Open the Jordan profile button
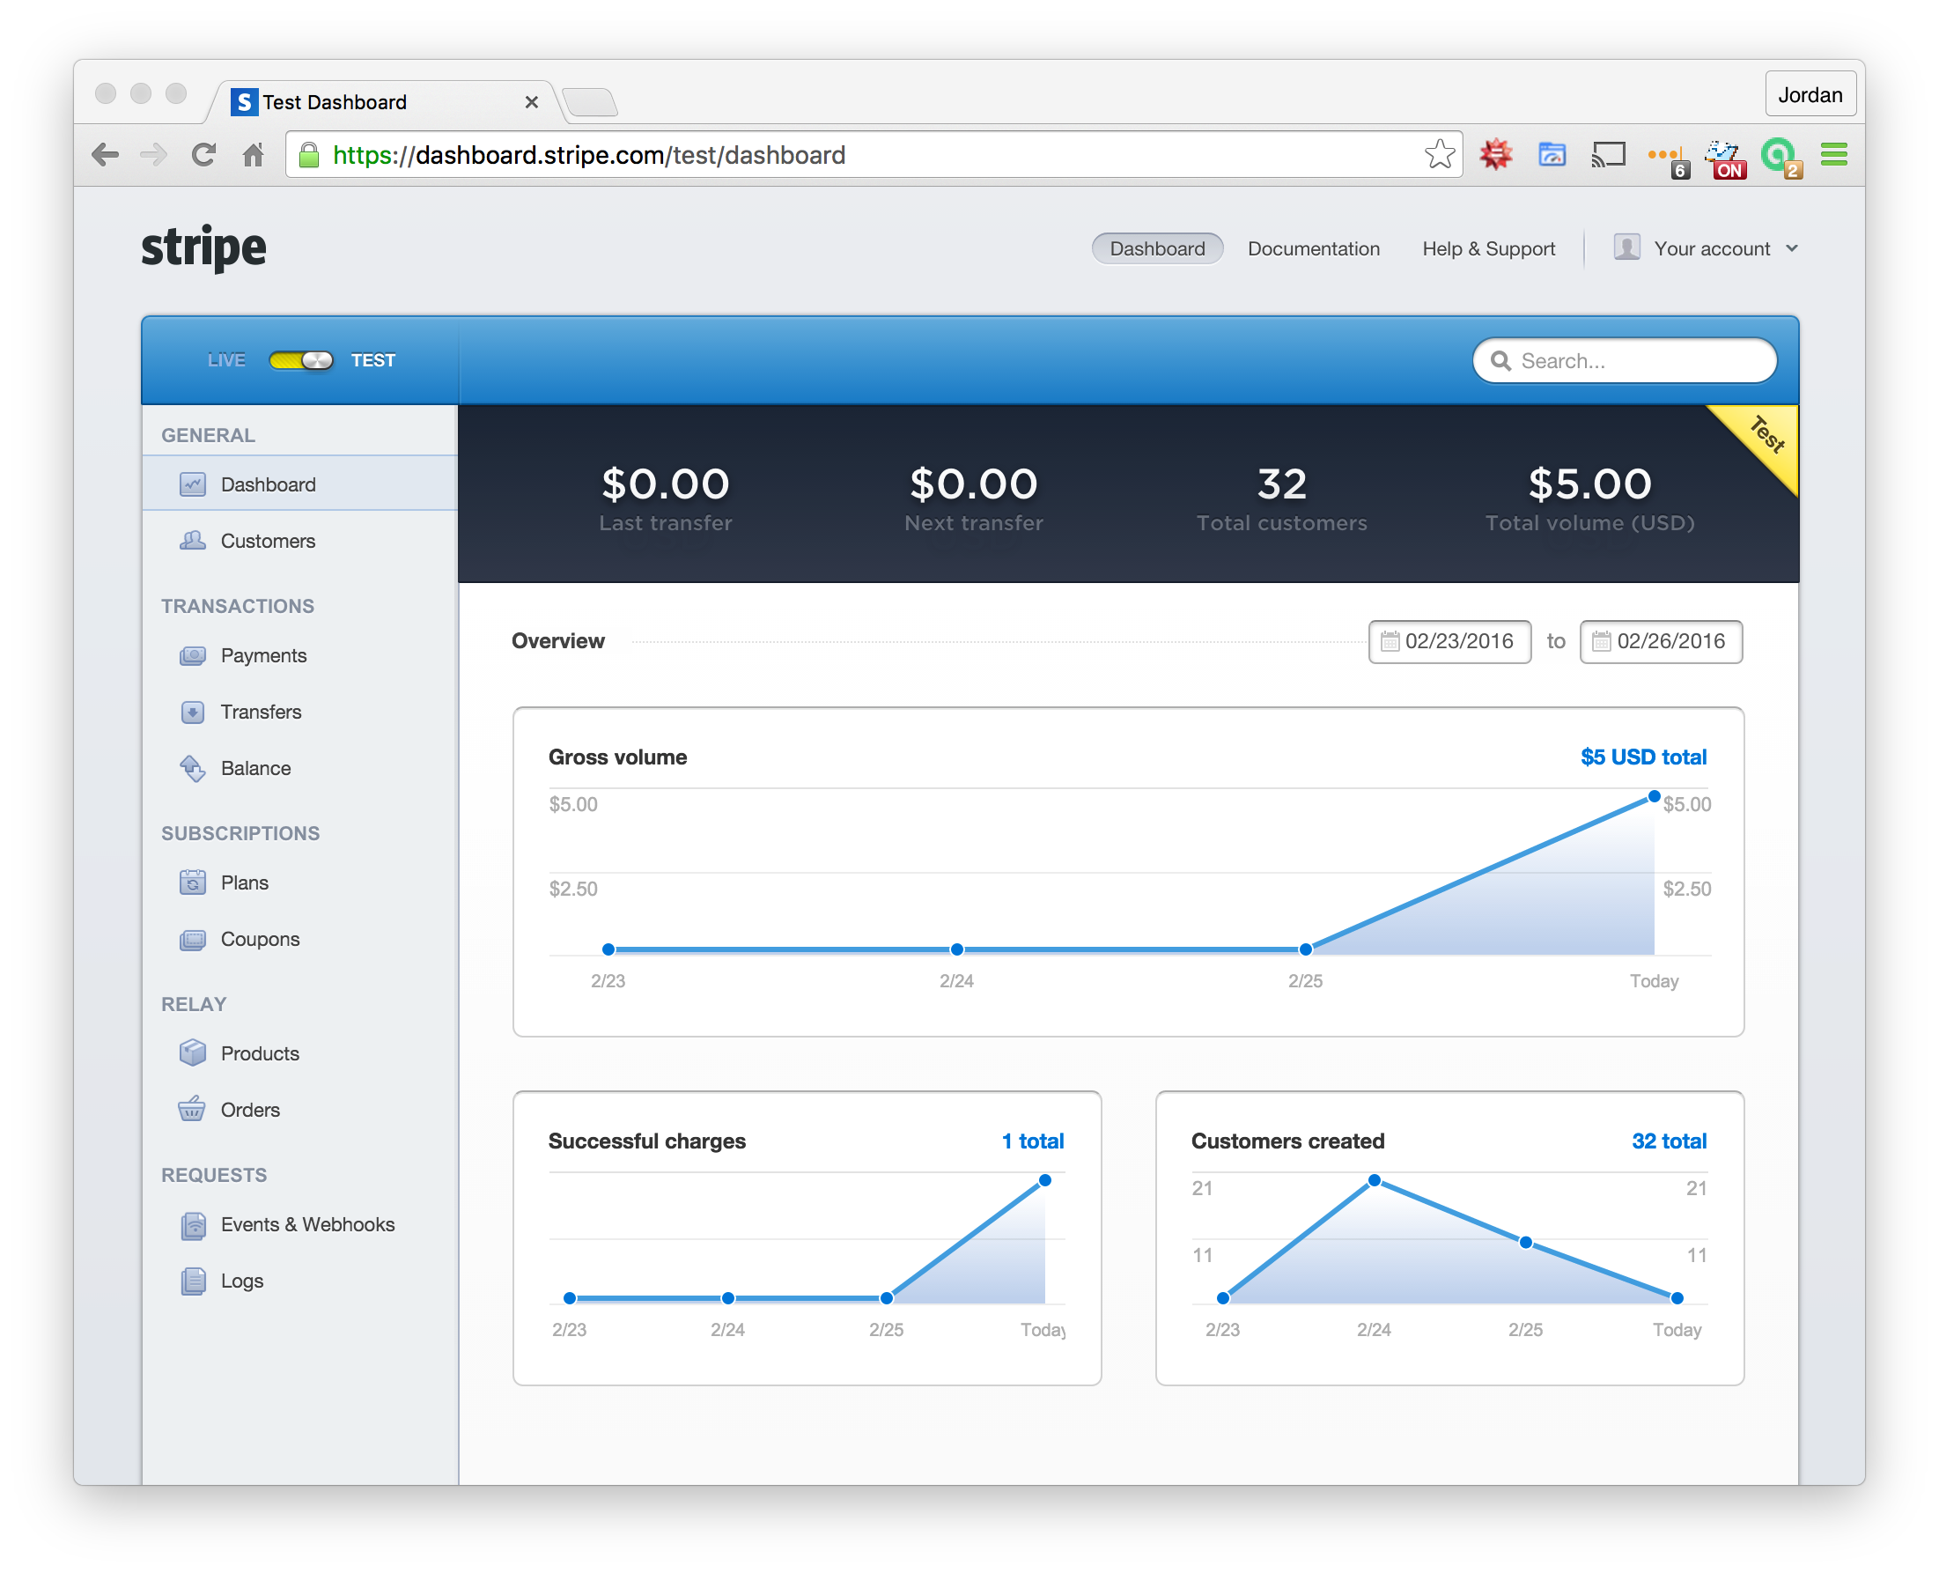 pos(1810,94)
